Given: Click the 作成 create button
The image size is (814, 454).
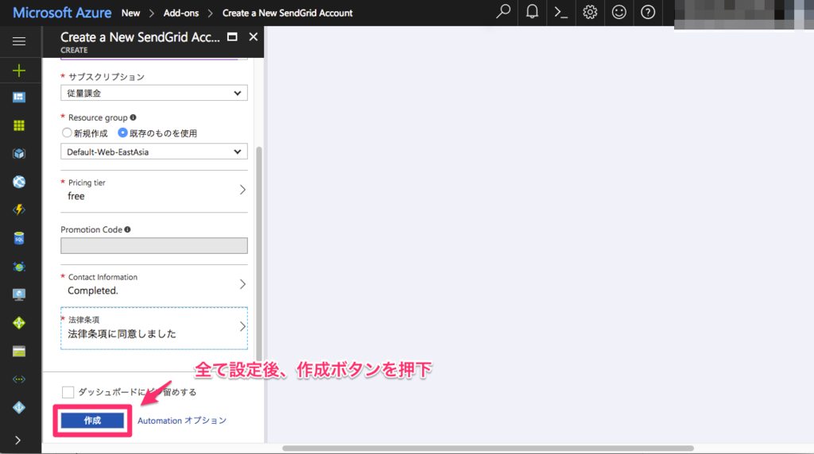Looking at the screenshot, I should click(x=92, y=421).
